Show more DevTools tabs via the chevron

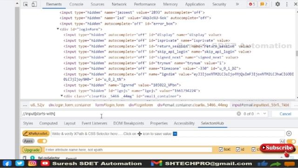237,4
